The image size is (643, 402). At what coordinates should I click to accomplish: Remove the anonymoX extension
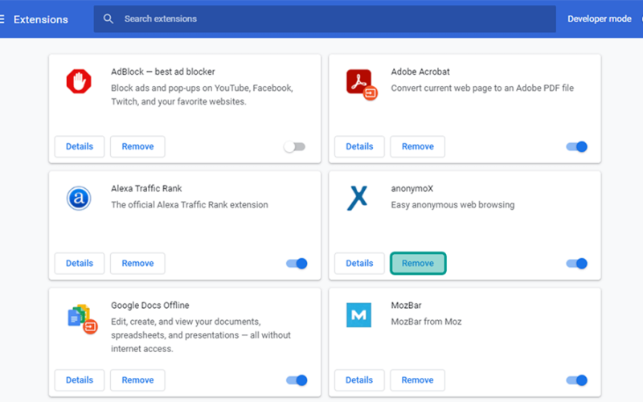(x=418, y=264)
